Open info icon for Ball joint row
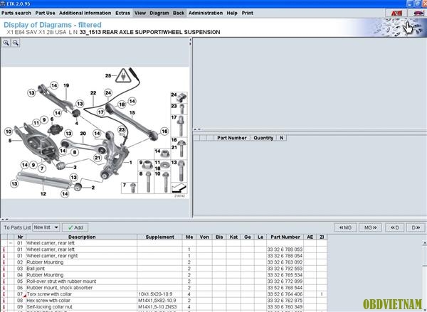 click(x=4, y=269)
